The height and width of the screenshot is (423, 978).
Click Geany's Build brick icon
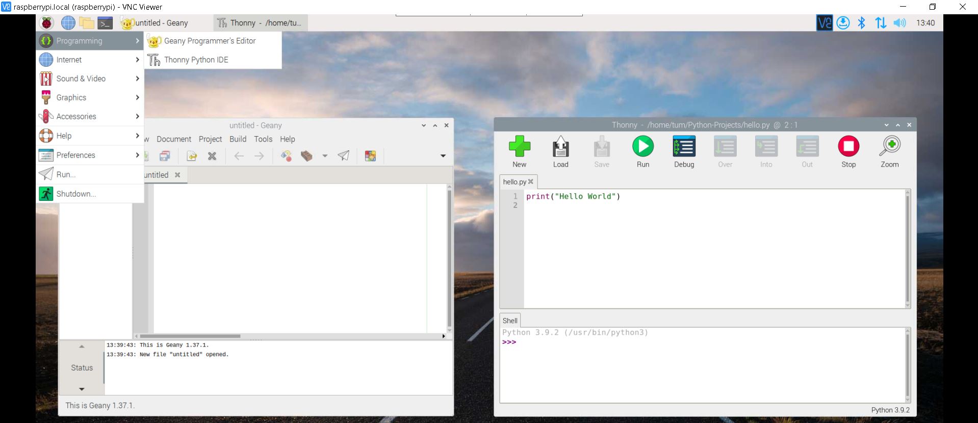(306, 156)
